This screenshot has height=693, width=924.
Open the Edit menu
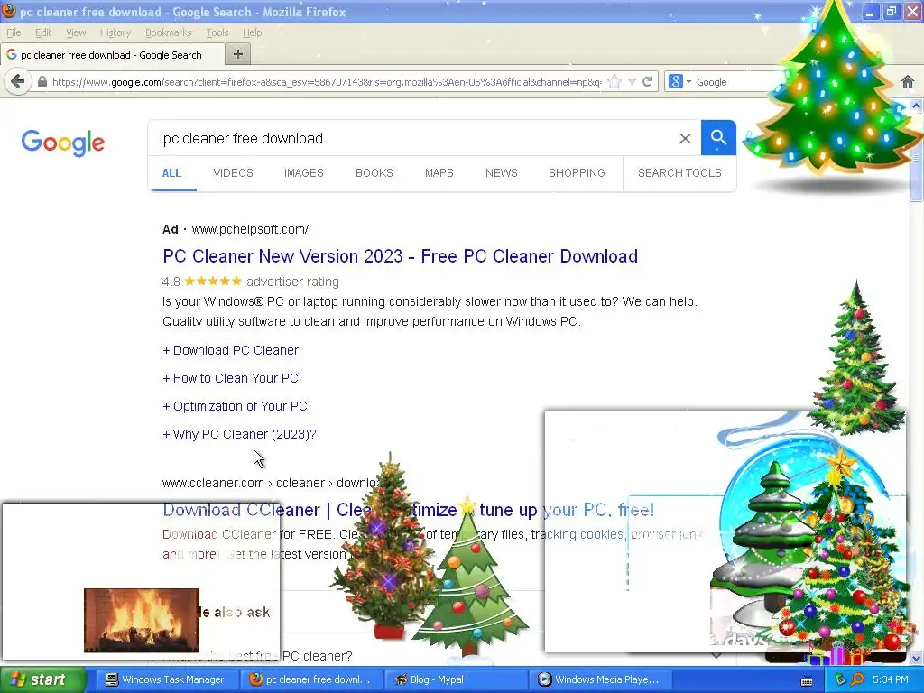[43, 32]
